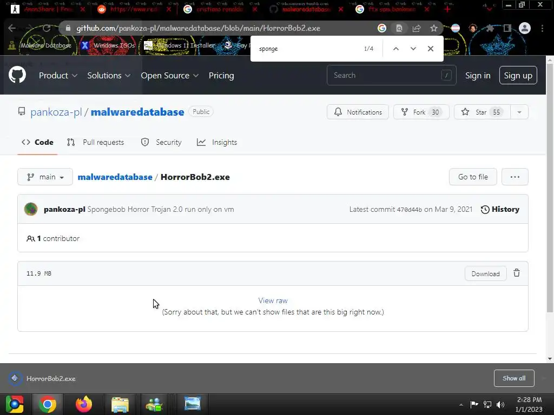The image size is (554, 415).
Task: Click the find-in-page search icon in address bar
Action: coord(399,28)
